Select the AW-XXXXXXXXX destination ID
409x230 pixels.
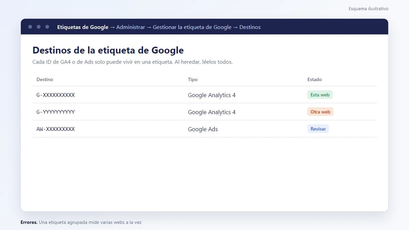pyautogui.click(x=56, y=129)
